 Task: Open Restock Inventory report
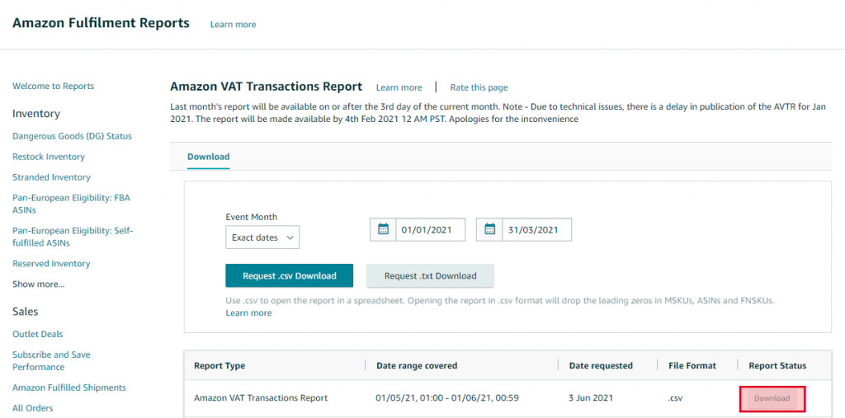pos(49,157)
